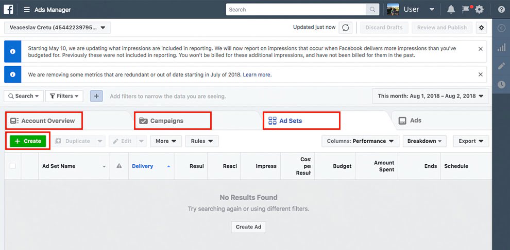Screen dimensions: 510x250
Task: Dismiss the metrics removal notice
Action: pos(481,74)
